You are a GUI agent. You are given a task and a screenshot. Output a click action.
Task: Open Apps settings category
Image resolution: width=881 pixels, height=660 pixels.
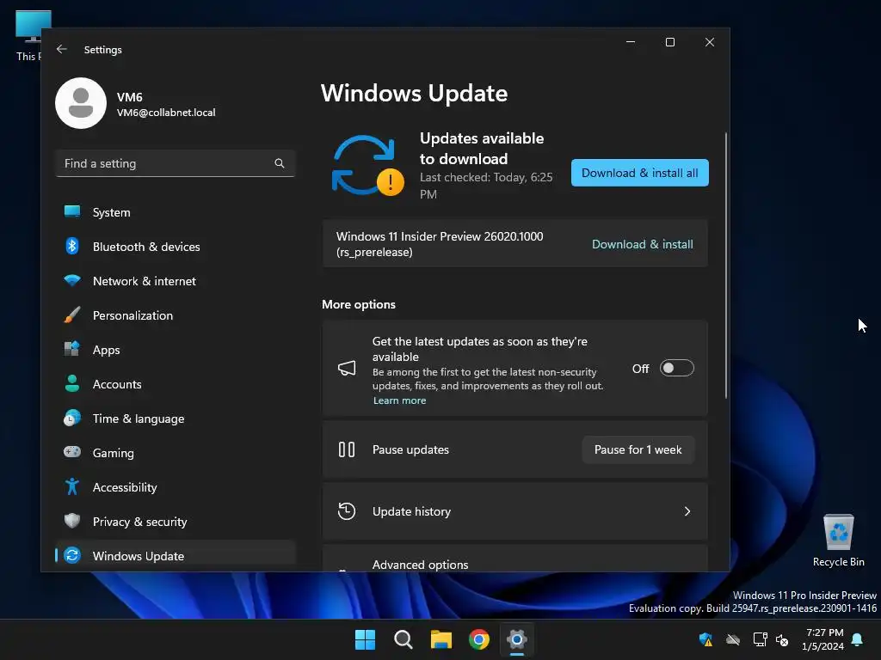[x=176, y=350]
